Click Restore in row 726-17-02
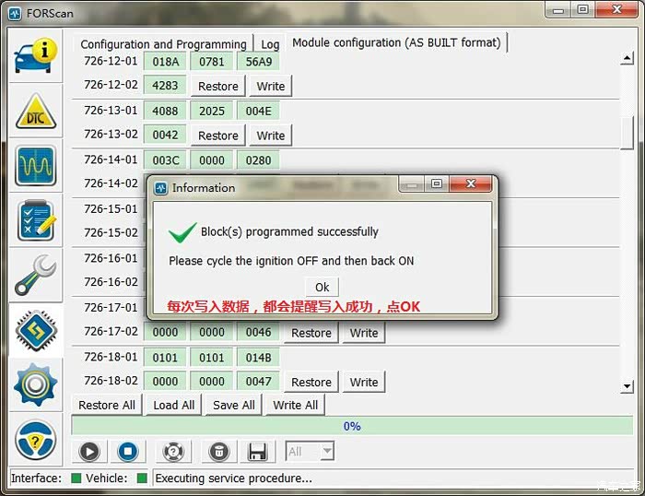The width and height of the screenshot is (645, 496). coord(311,333)
